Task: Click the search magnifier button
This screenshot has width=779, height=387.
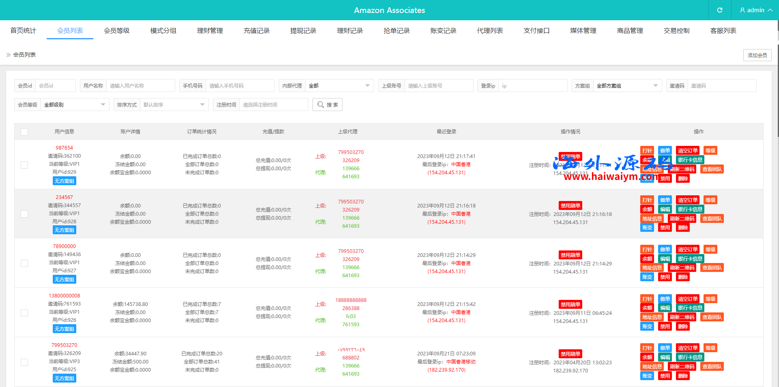Action: click(327, 105)
